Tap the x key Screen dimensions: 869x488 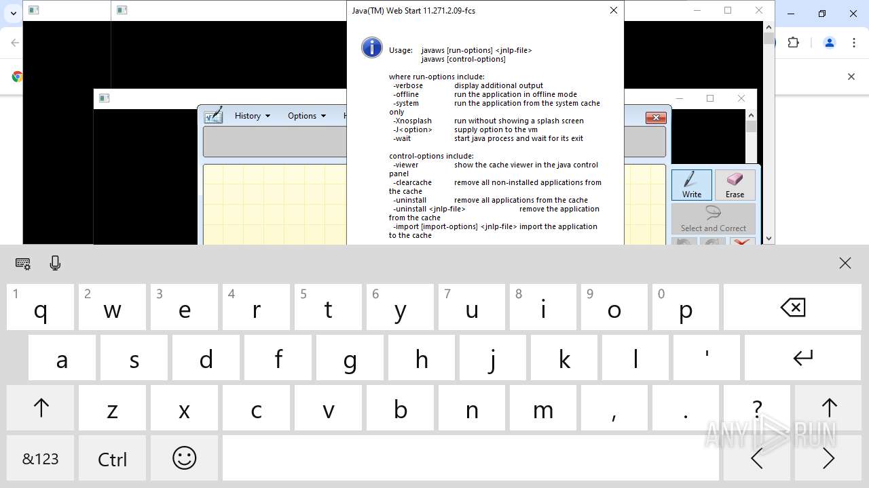184,408
